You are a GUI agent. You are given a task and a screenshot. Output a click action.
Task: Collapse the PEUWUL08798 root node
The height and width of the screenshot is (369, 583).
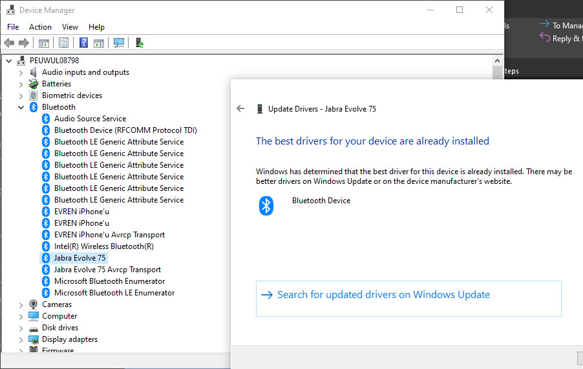pyautogui.click(x=9, y=61)
